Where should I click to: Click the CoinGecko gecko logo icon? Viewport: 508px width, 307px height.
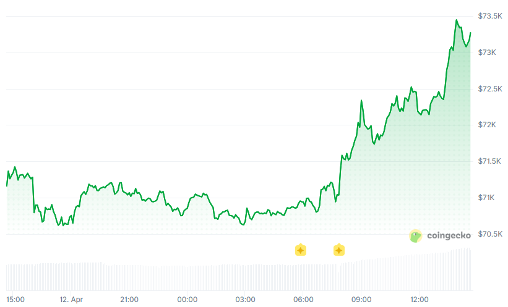[x=416, y=235]
